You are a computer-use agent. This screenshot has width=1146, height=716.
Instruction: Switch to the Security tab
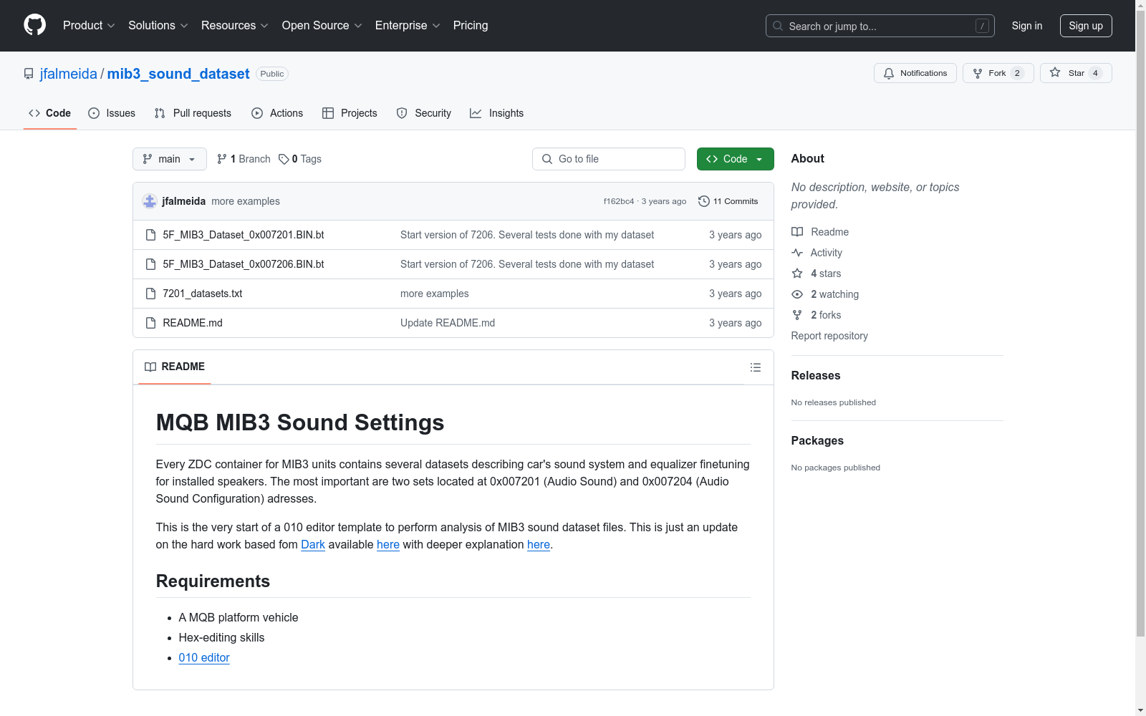coord(424,113)
